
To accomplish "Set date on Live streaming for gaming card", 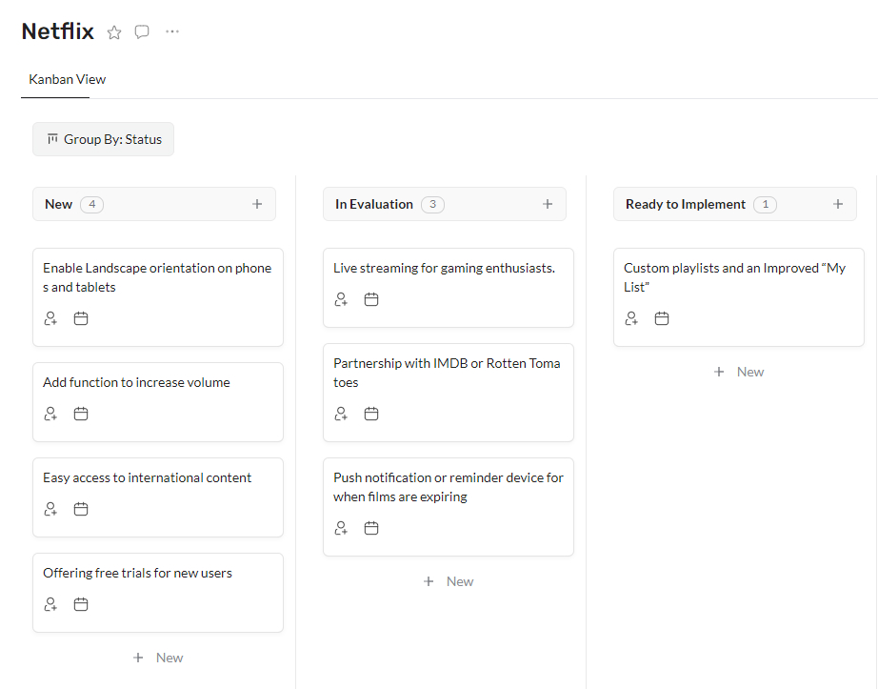I will point(371,299).
